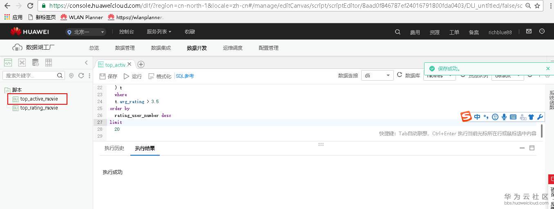
Task: Maximize the results panel
Action: pos(532,148)
